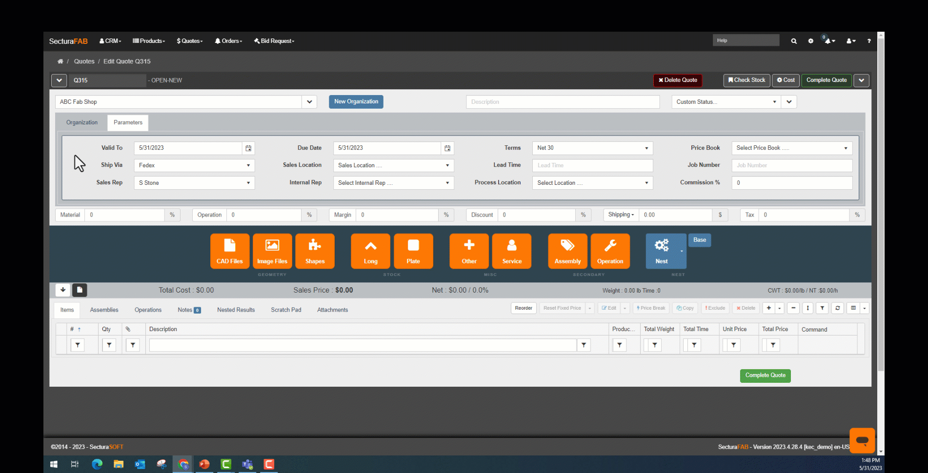Open Chrome from the Windows taskbar
Image resolution: width=928 pixels, height=473 pixels.
183,464
